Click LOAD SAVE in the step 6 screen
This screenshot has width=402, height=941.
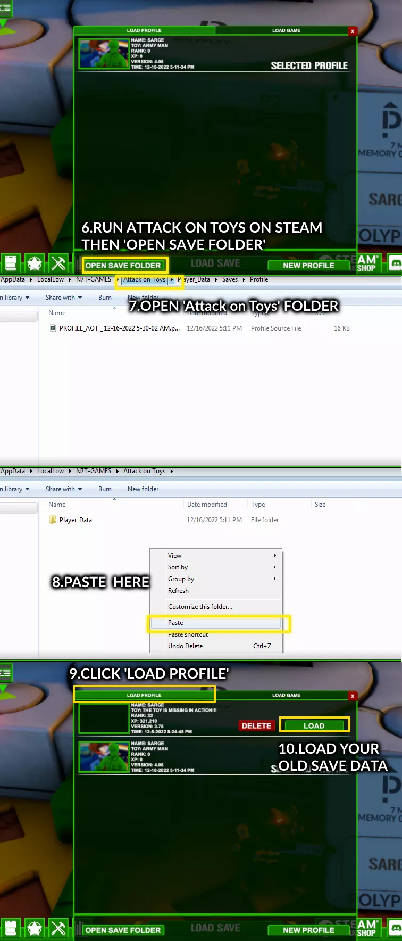[x=215, y=263]
